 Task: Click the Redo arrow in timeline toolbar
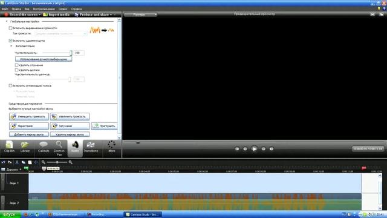(10, 162)
